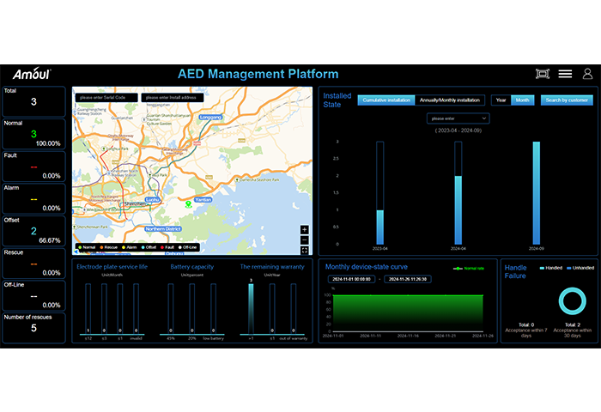Click the green AED marker near Yantian
The image size is (601, 412).
189,203
